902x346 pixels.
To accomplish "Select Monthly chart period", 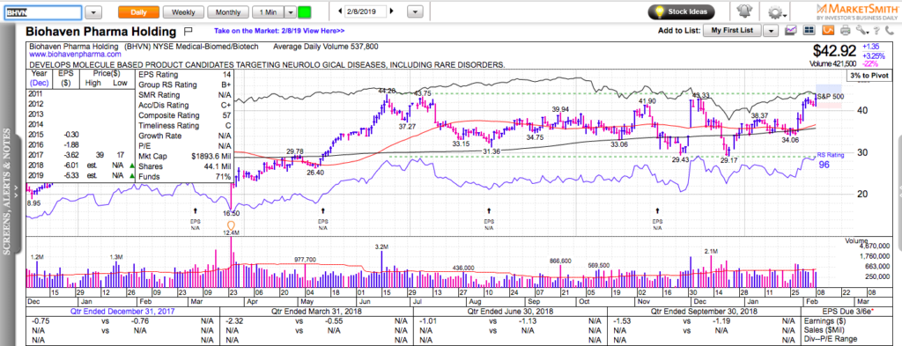I will (228, 12).
